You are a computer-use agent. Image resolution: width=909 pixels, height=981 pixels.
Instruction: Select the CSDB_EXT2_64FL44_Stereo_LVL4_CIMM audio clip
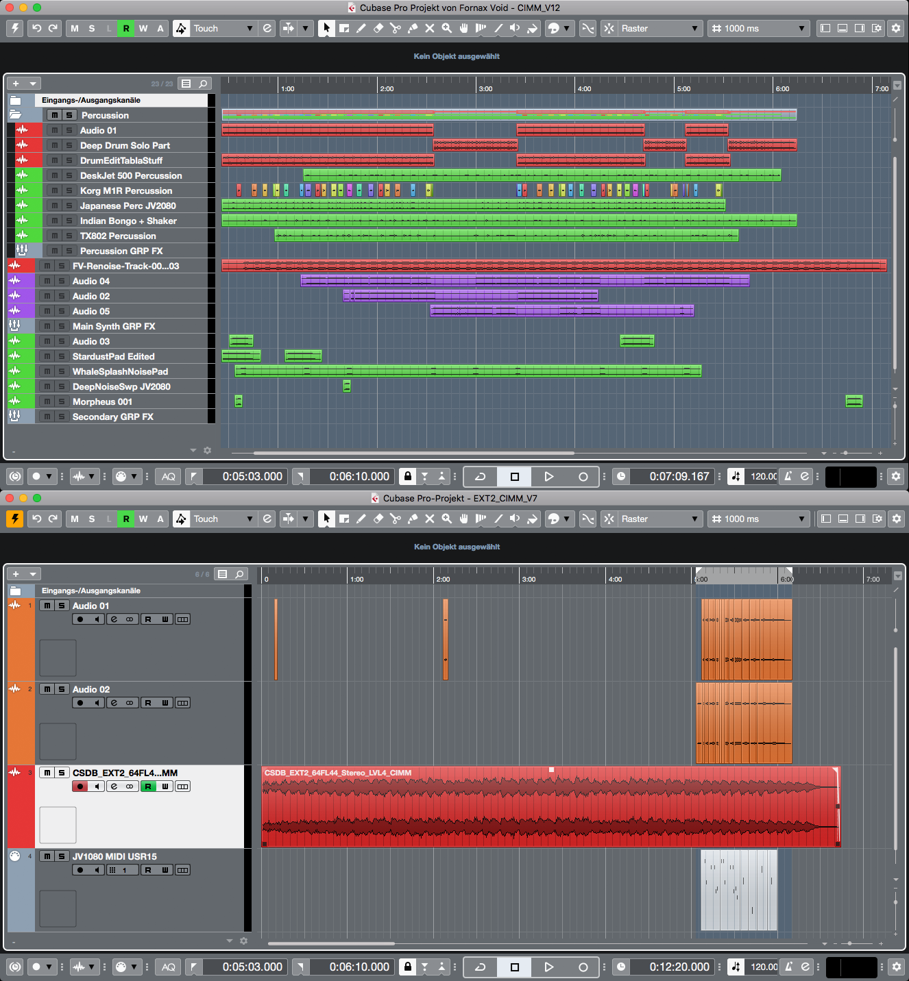[x=551, y=806]
